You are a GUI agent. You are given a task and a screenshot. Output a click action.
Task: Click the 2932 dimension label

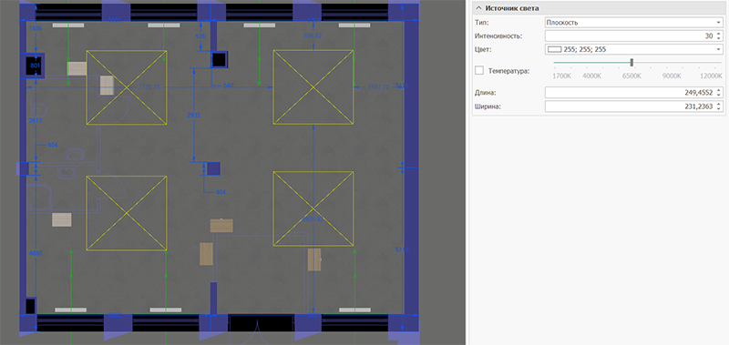[193, 116]
